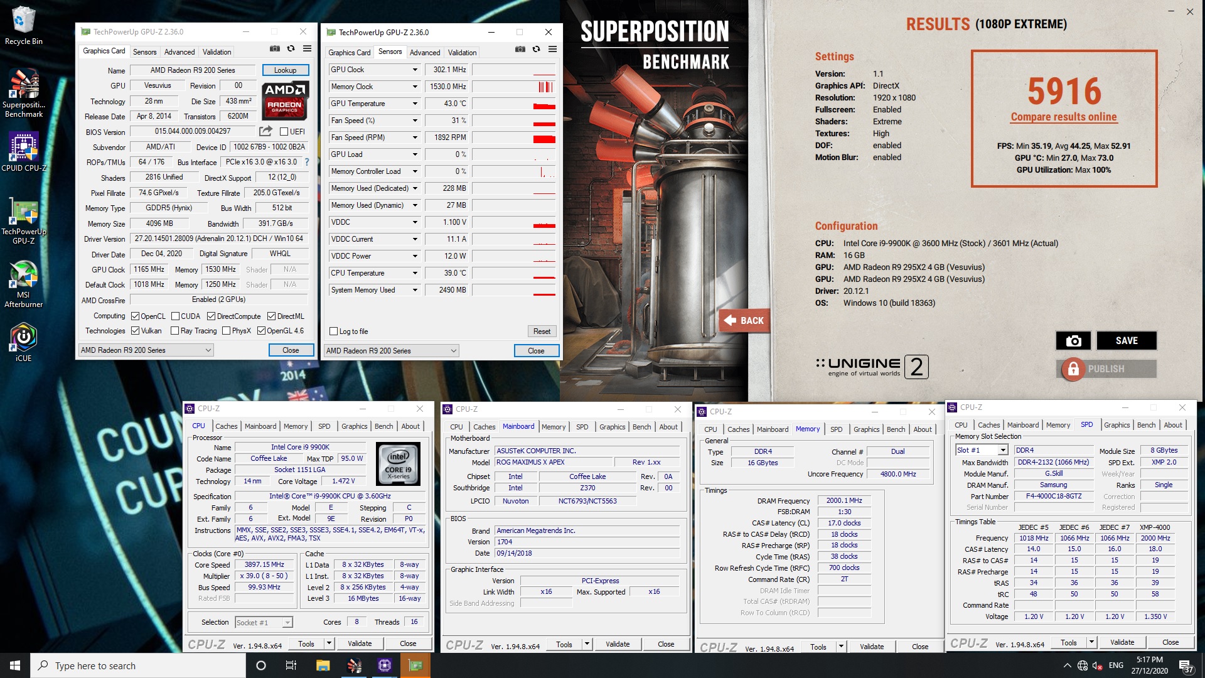Open Task View on the taskbar
This screenshot has width=1205, height=678.
(291, 665)
